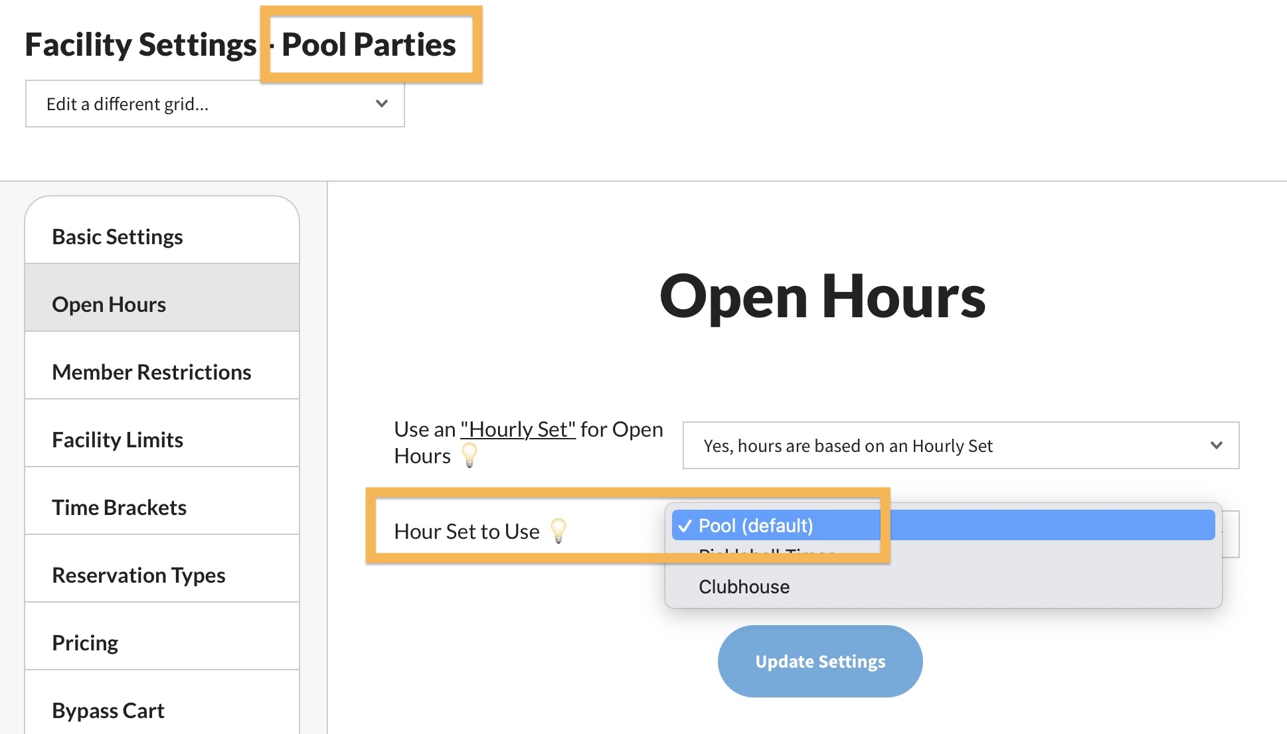Choose Clubhouse from the hour set list
This screenshot has height=734, width=1287.
(744, 587)
